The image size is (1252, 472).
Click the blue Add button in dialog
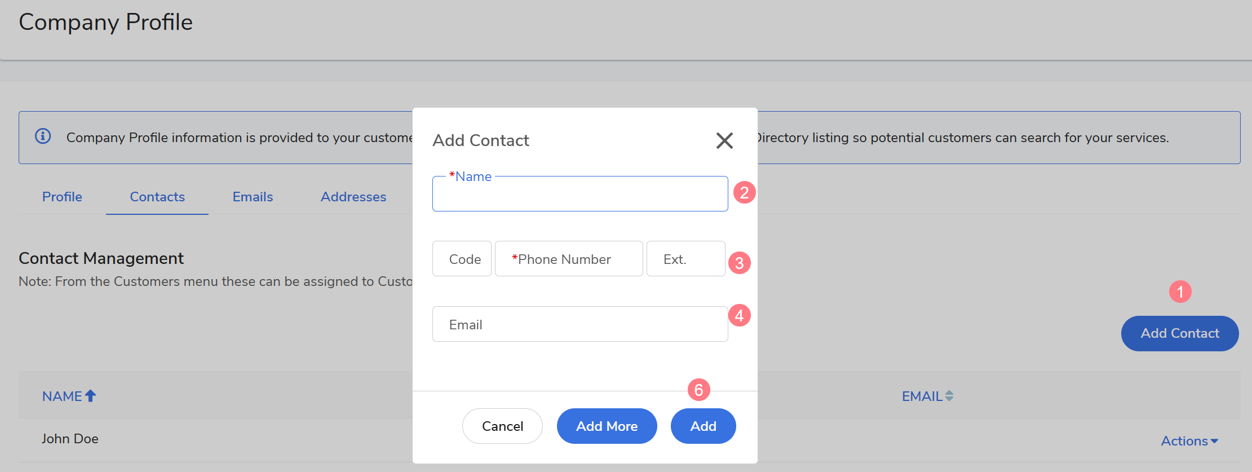pos(703,426)
